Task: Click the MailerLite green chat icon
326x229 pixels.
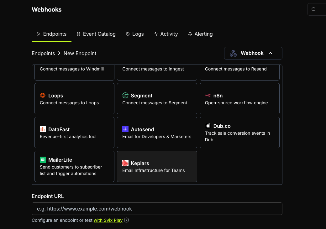Action: pos(43,159)
